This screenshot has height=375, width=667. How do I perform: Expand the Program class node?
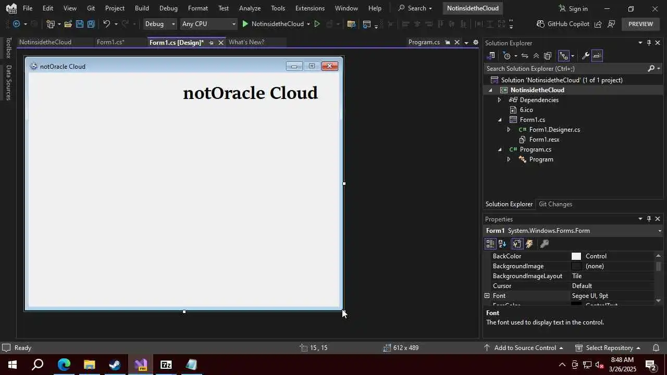pyautogui.click(x=509, y=159)
